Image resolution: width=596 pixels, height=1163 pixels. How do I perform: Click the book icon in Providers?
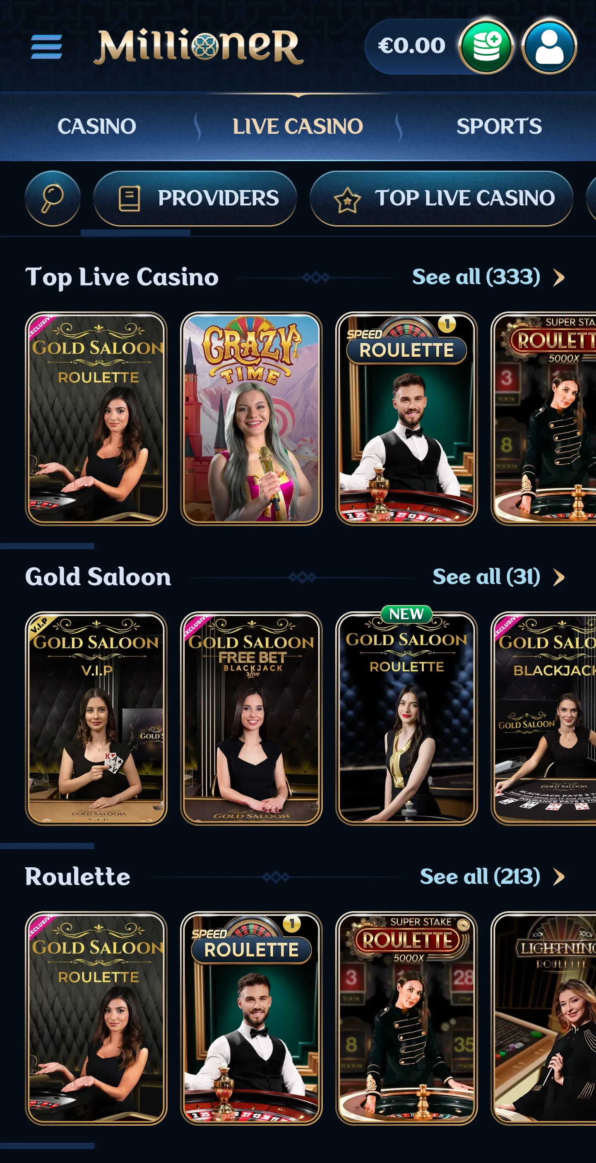click(x=129, y=198)
